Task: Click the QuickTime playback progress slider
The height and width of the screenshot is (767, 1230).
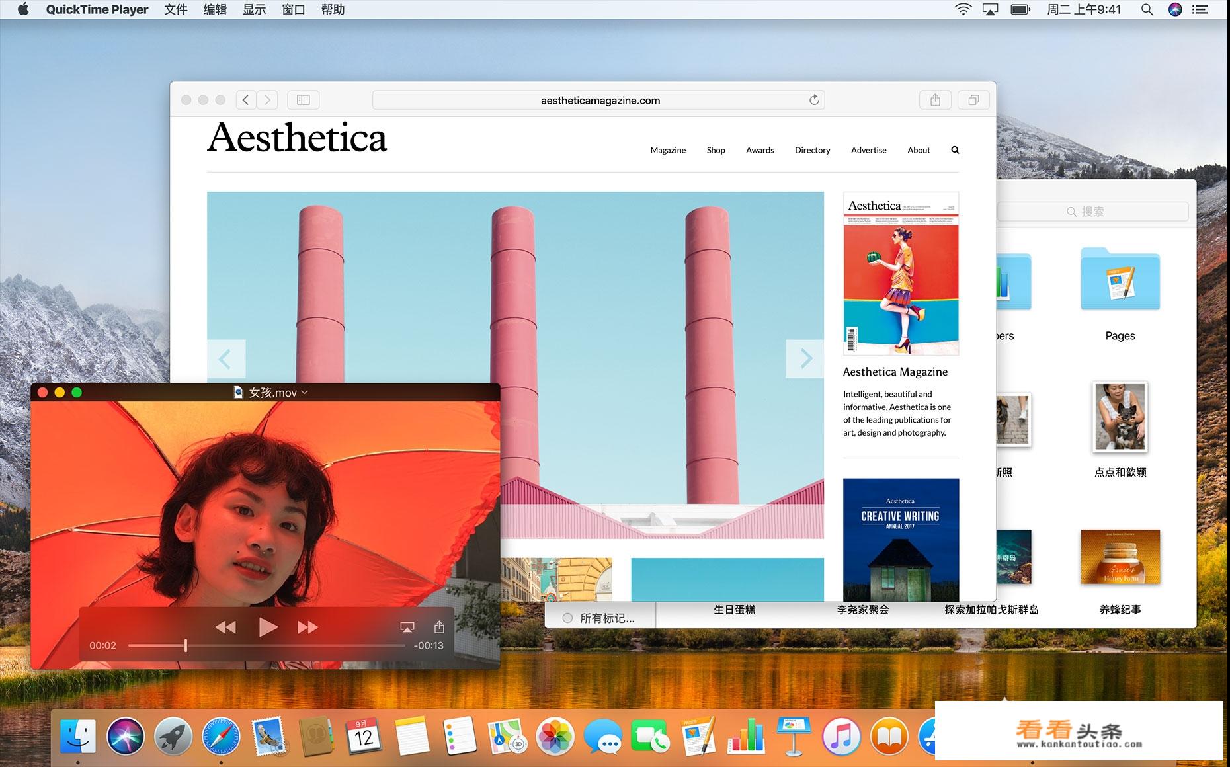Action: 266,645
